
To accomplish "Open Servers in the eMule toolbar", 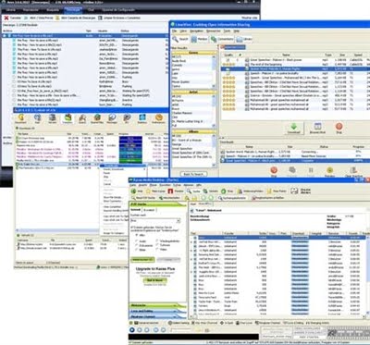I will pos(53,118).
